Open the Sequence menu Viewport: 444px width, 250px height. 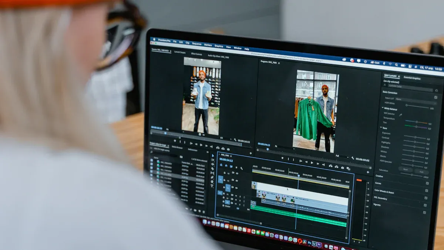point(197,44)
